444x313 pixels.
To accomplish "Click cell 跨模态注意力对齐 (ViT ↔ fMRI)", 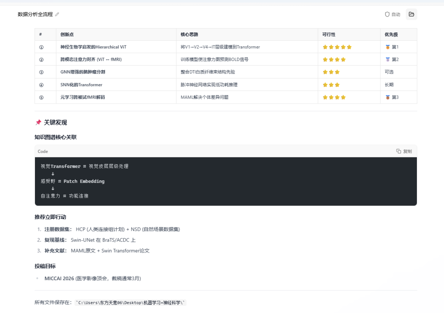I will tap(91, 60).
